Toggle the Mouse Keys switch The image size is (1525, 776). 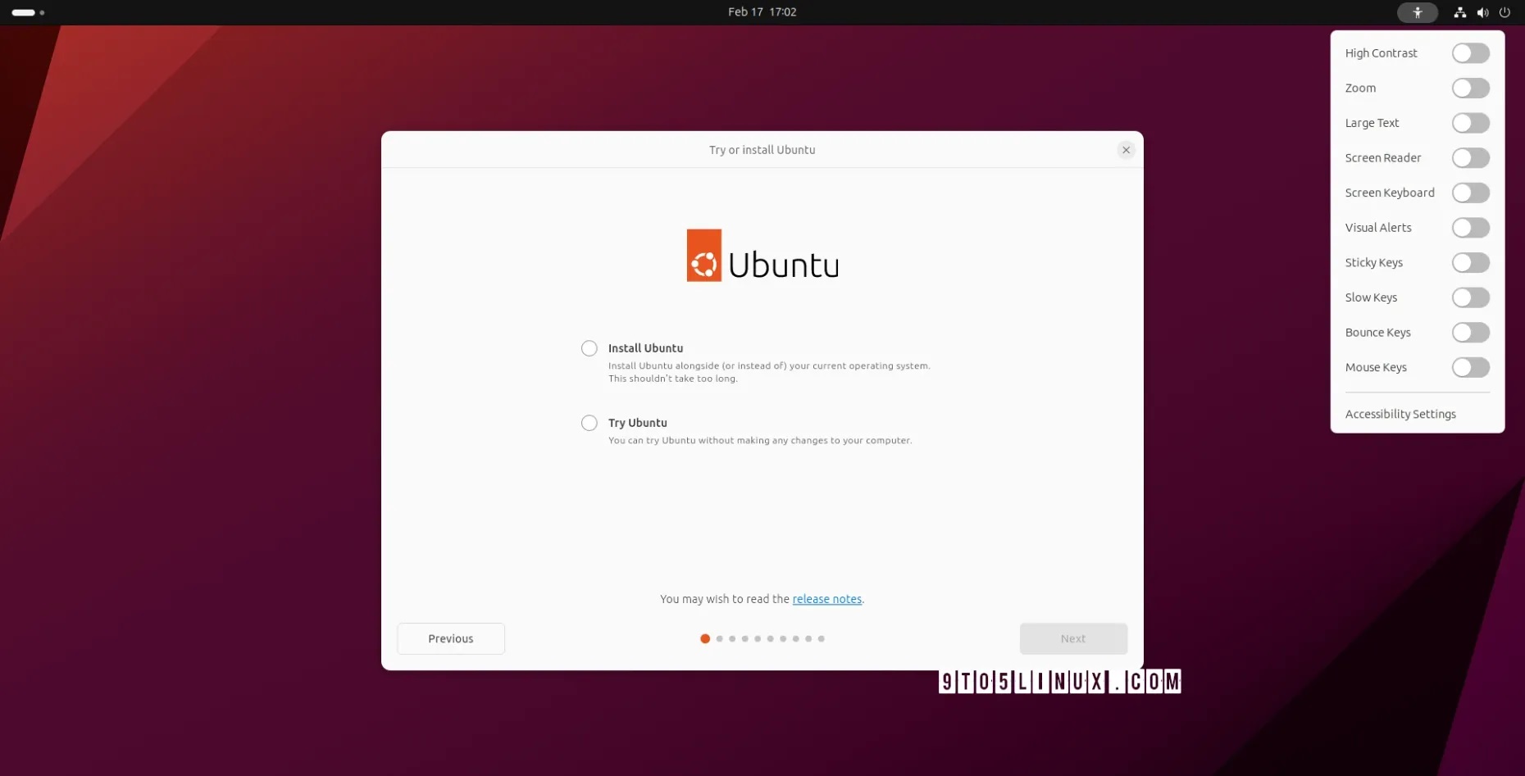click(1470, 367)
